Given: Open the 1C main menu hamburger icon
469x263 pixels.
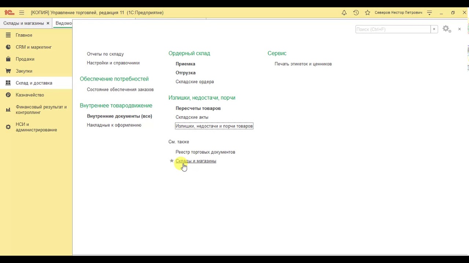Looking at the screenshot, I should (x=22, y=12).
